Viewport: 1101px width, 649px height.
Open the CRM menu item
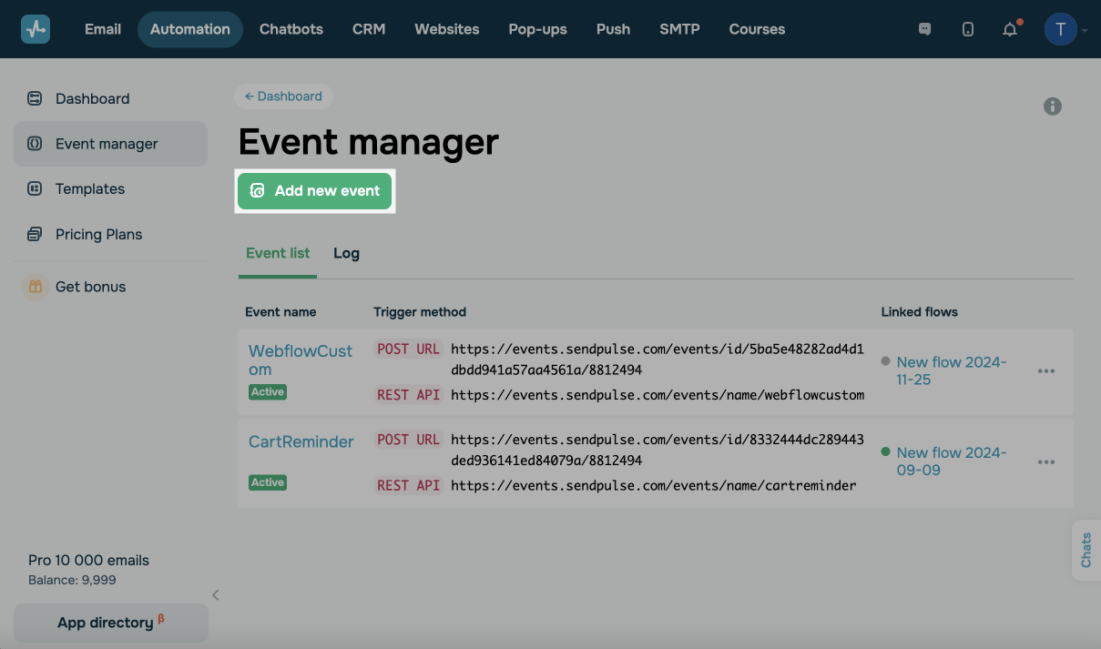pos(369,29)
